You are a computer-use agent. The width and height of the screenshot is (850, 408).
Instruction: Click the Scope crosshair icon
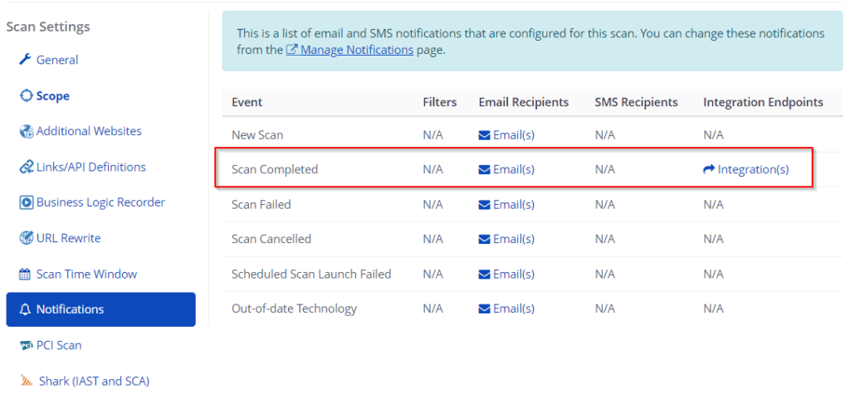pyautogui.click(x=26, y=96)
